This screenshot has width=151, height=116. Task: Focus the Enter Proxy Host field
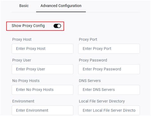(x=42, y=49)
